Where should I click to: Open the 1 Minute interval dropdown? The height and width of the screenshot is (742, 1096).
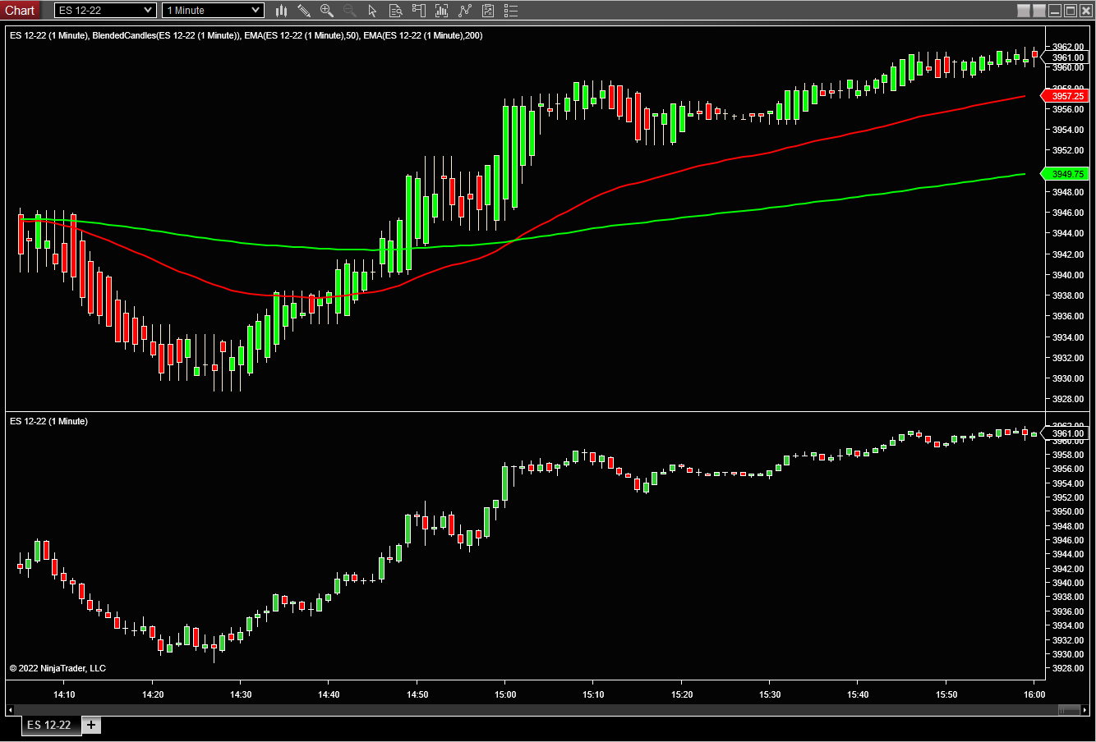pyautogui.click(x=213, y=11)
